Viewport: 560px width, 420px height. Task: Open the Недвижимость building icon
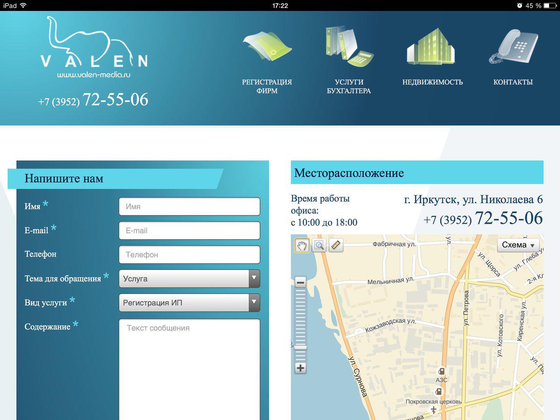pos(431,47)
